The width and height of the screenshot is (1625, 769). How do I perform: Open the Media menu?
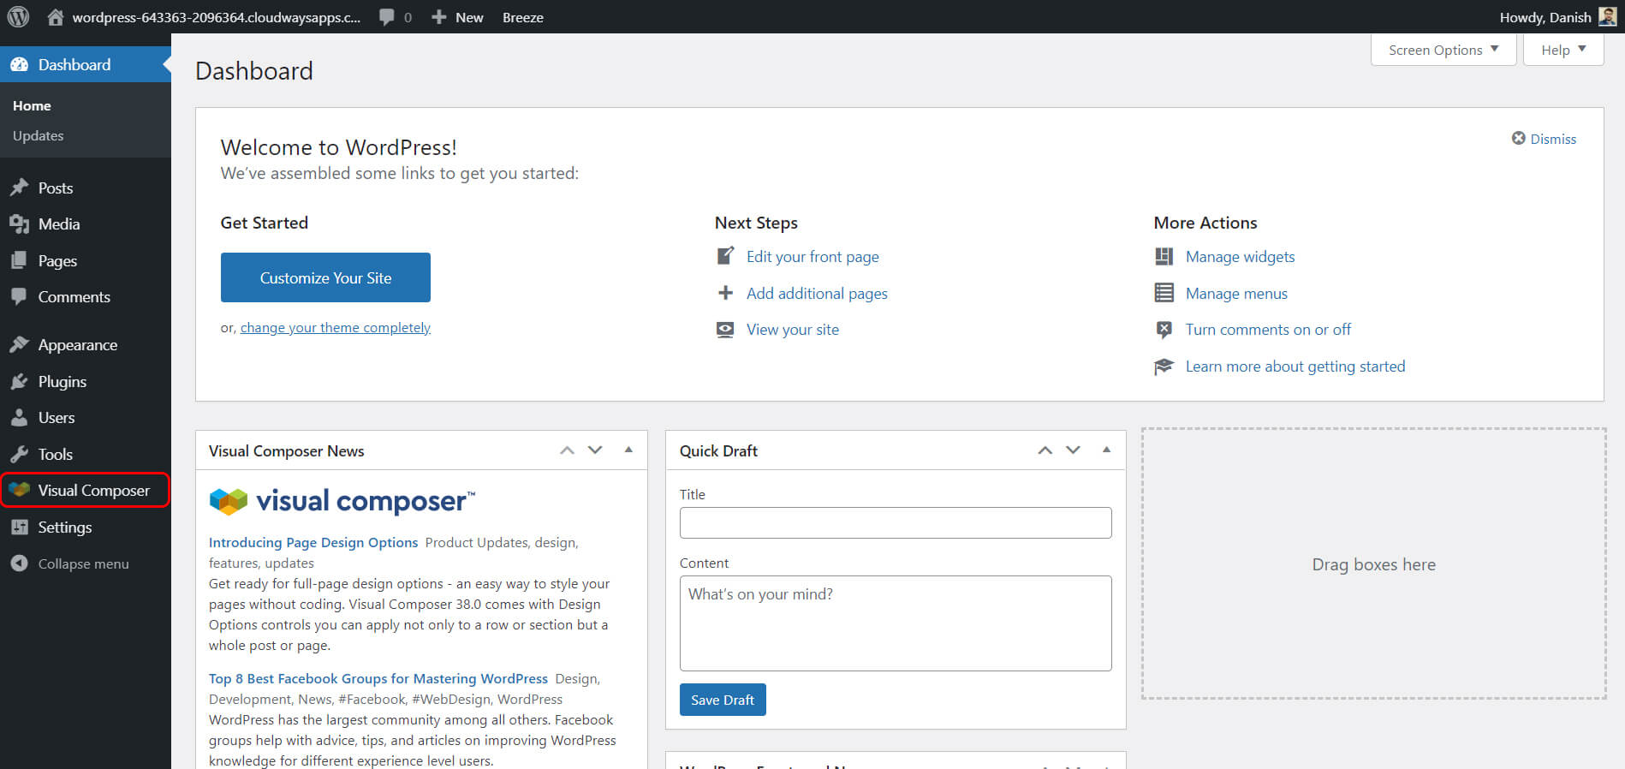click(x=59, y=224)
